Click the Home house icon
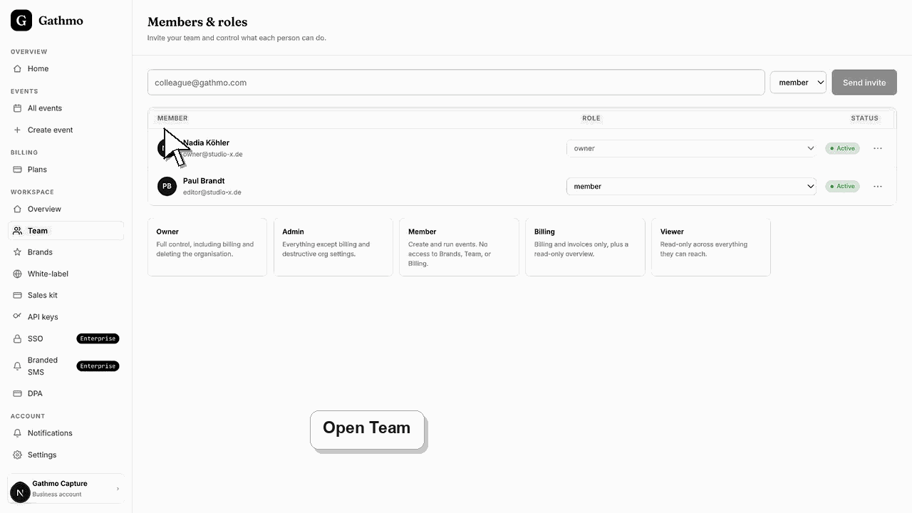The height and width of the screenshot is (513, 912). tap(18, 69)
